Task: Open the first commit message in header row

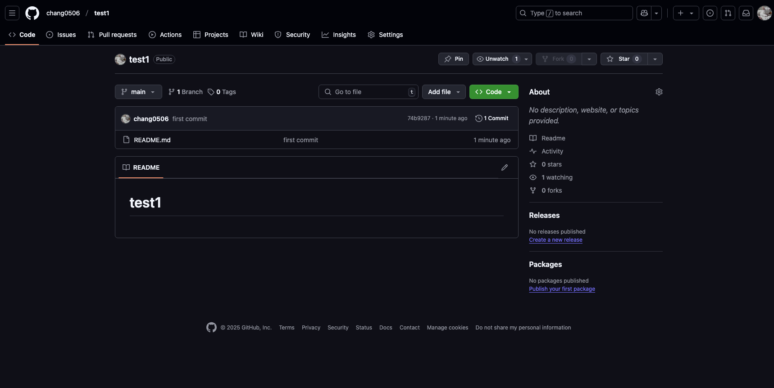Action: pos(190,119)
